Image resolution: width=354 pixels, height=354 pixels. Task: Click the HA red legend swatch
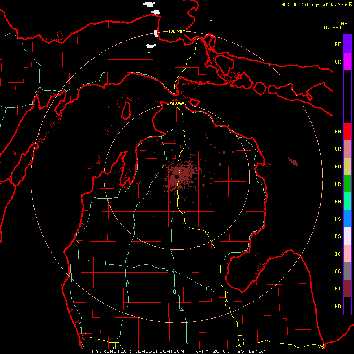pos(347,131)
